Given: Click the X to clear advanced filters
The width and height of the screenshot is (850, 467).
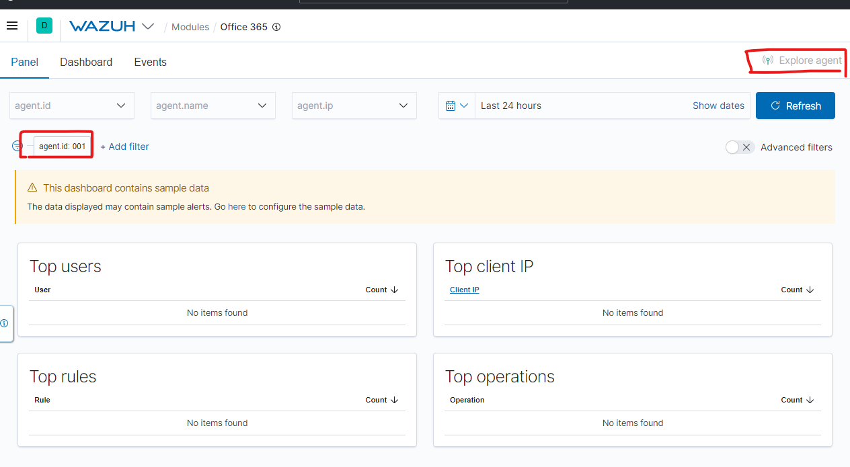Looking at the screenshot, I should (746, 147).
